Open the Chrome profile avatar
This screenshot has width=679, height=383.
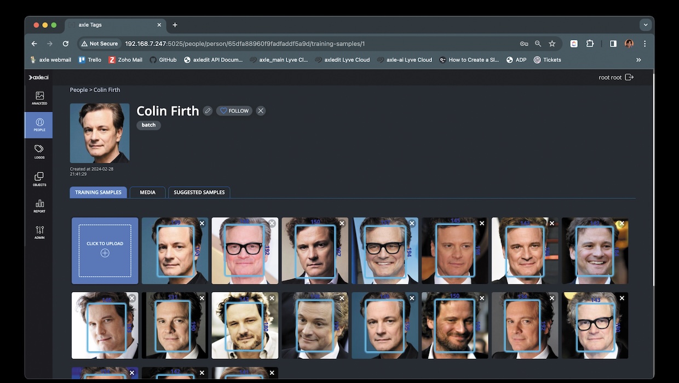[x=629, y=44]
